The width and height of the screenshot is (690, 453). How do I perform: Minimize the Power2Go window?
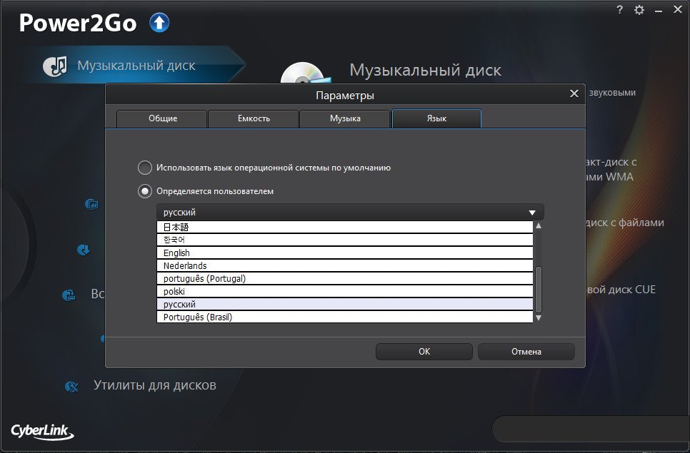(x=659, y=11)
